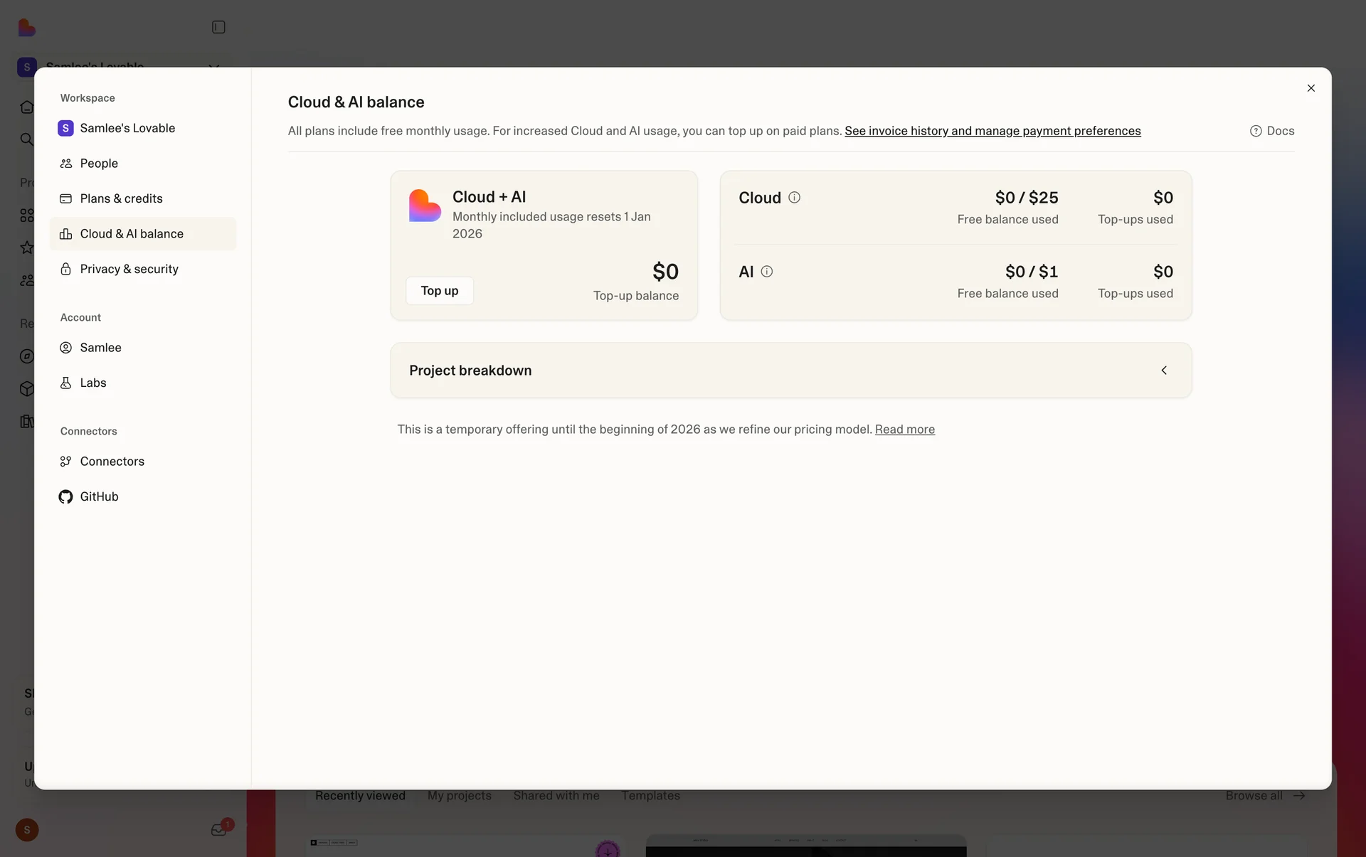Open the inbox notification icon

coord(218,830)
